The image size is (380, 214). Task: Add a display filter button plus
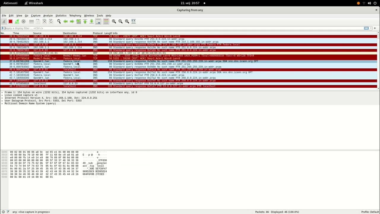tap(375, 28)
